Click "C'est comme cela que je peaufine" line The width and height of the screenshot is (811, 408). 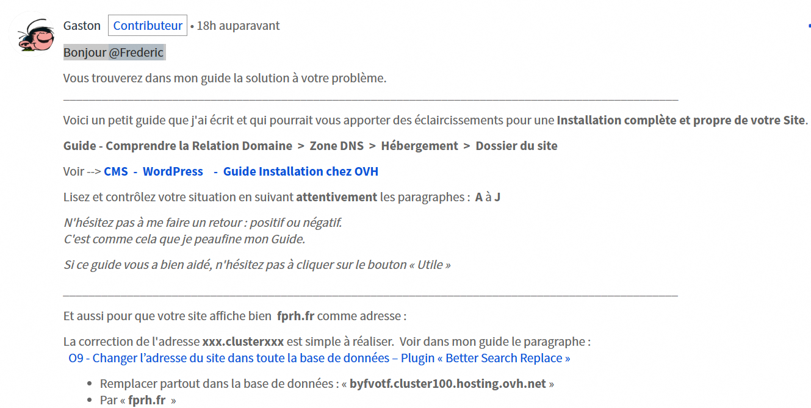click(x=184, y=239)
